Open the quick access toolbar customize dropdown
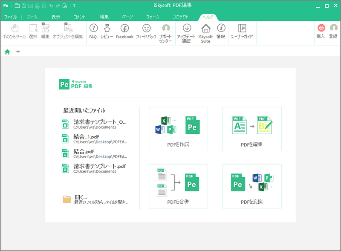 coord(74,6)
